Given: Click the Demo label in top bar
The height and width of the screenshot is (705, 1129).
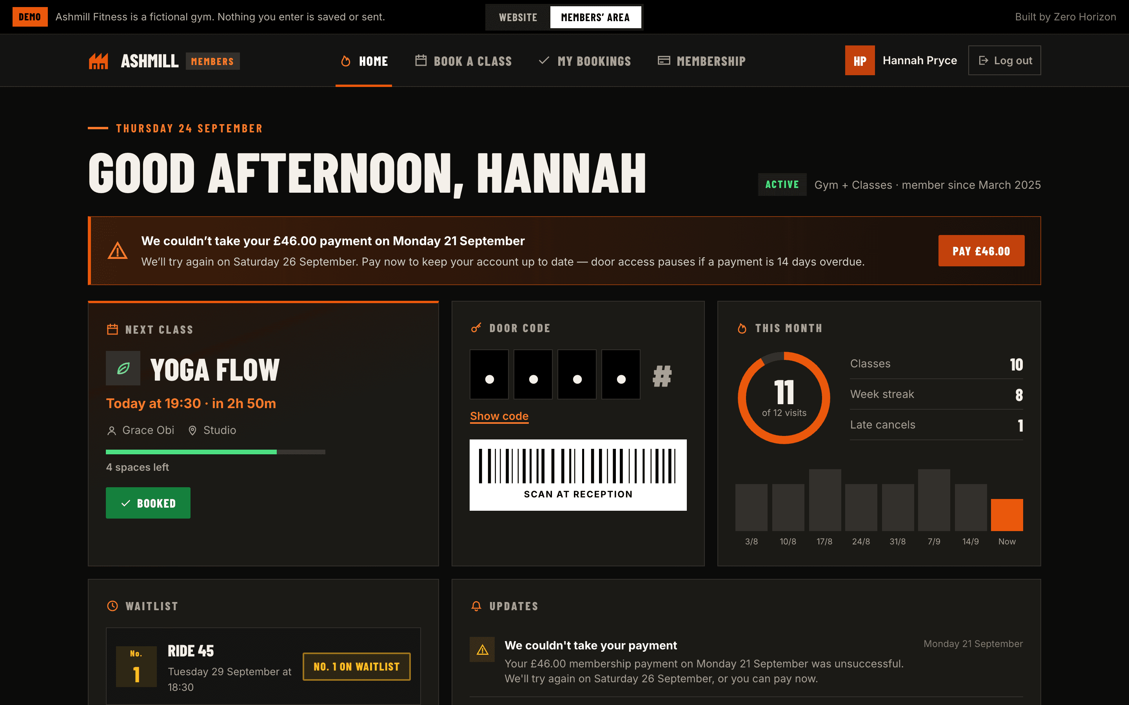Looking at the screenshot, I should pyautogui.click(x=30, y=17).
